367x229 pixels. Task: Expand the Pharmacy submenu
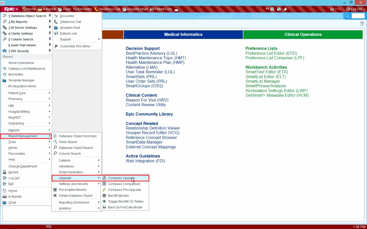point(27,99)
